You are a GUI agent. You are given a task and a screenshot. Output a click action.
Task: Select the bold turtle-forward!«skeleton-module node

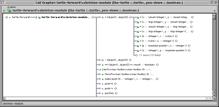coord(66,17)
